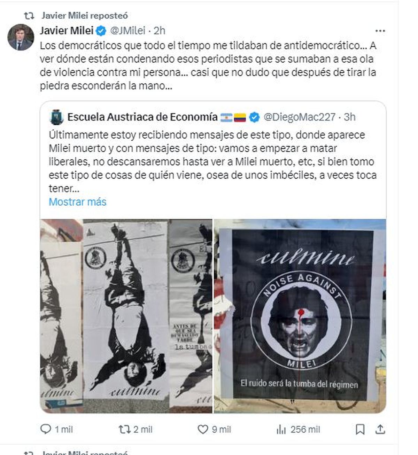This screenshot has height=455, width=418.
Task: Open the @JMilei handle link
Action: tap(127, 31)
